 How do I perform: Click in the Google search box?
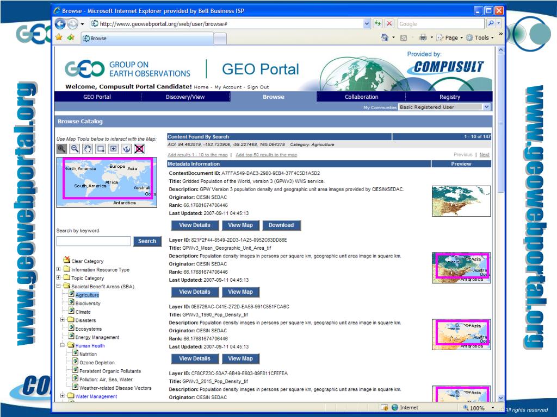tap(441, 24)
